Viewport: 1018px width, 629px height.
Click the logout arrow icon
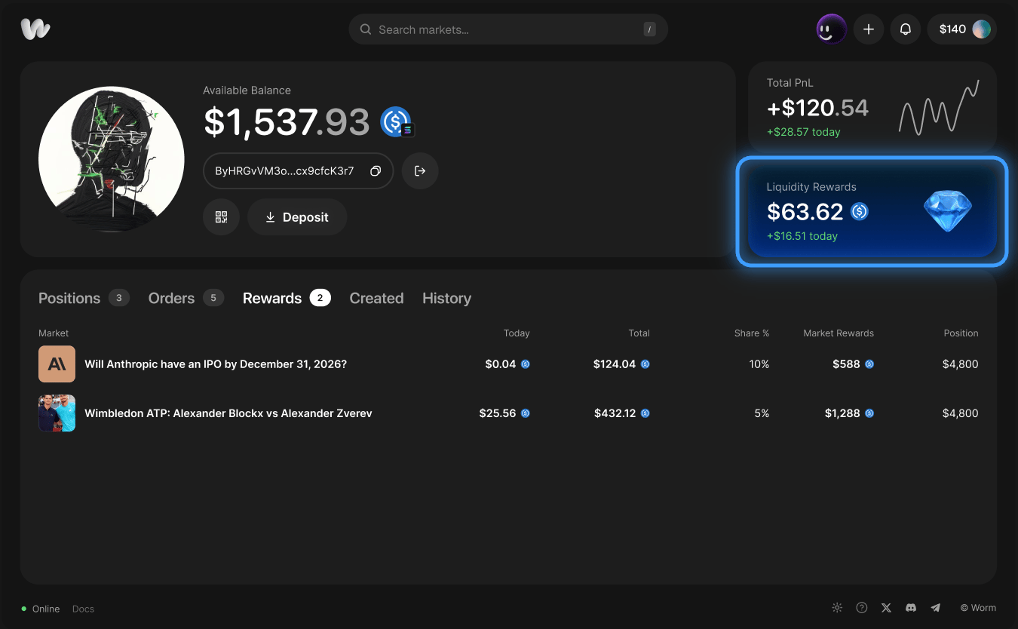pyautogui.click(x=420, y=171)
